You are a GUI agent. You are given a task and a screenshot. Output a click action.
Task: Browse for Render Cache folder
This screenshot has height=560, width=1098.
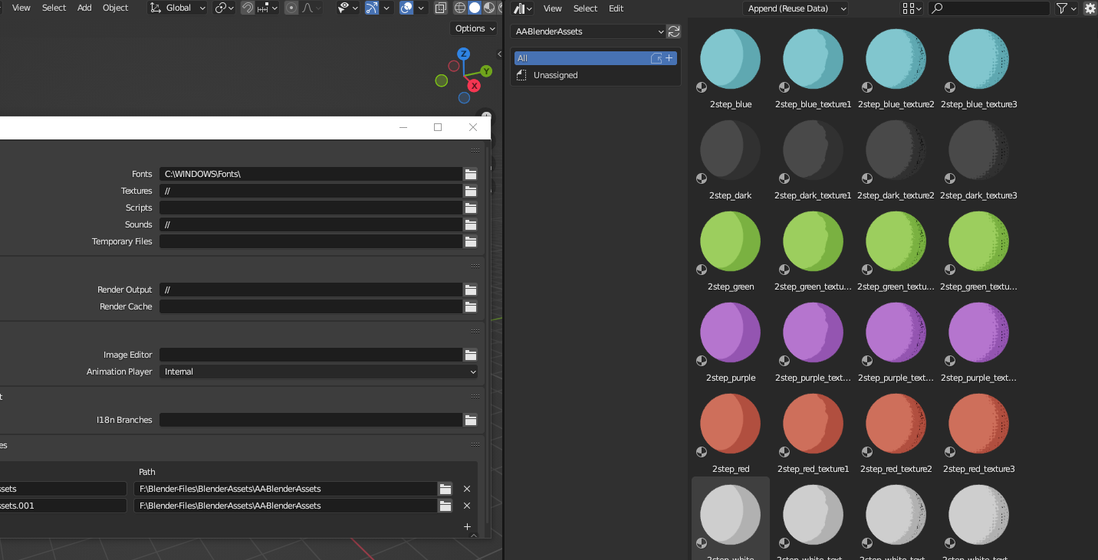tap(471, 306)
